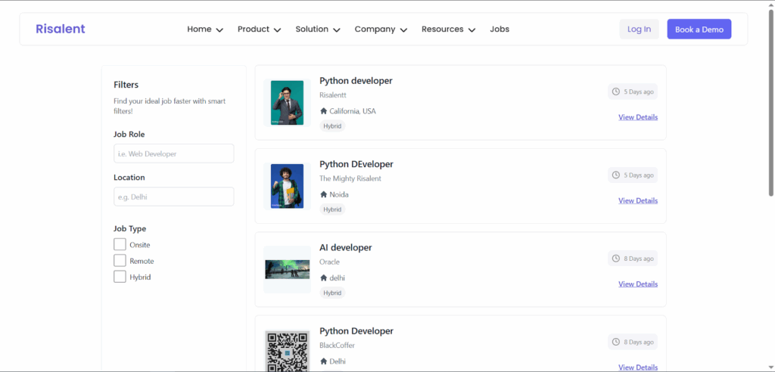Open the Solution dropdown in navbar
Screen dimensions: 775x372
[x=318, y=29]
